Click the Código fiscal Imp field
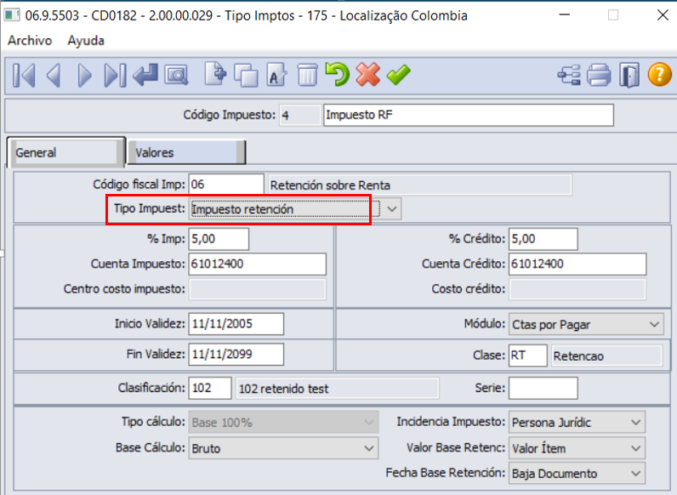677x495 pixels. tap(226, 185)
